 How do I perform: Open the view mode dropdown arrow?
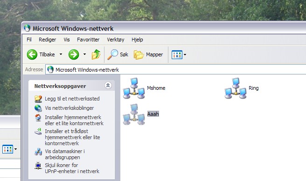[185, 55]
